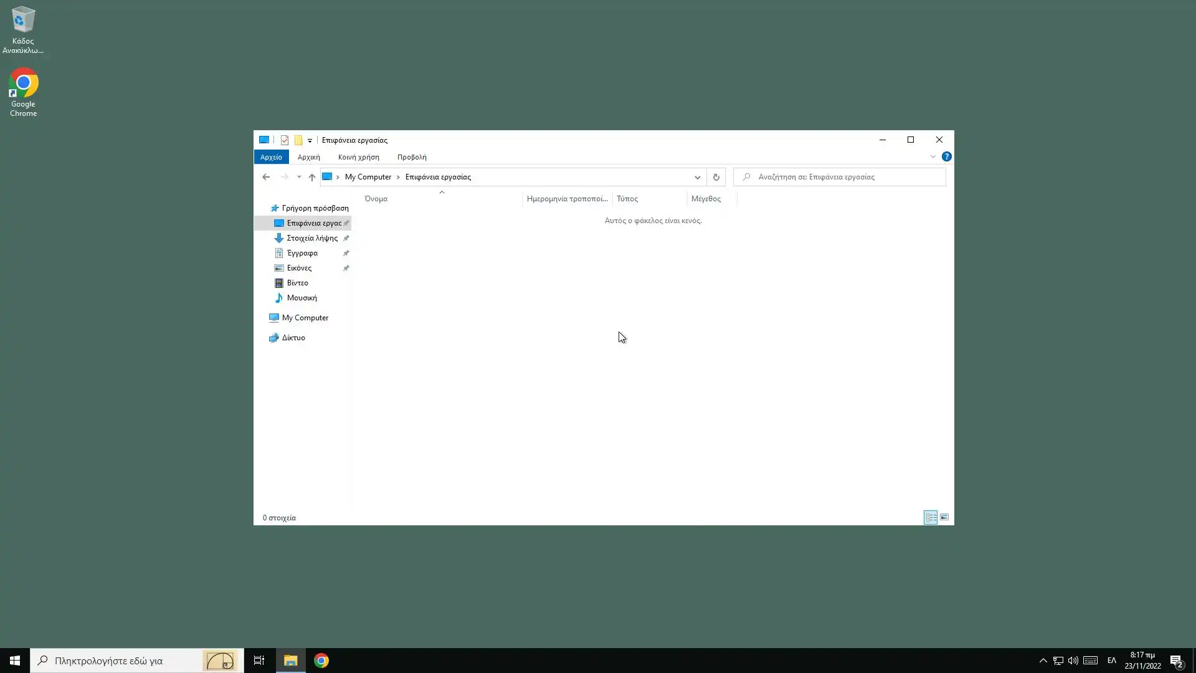Unpin Στοιχεία λήψης using pin icon
1196x673 pixels.
[x=346, y=238]
